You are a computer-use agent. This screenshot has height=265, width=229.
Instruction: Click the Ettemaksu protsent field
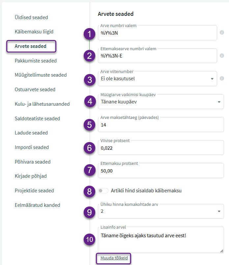tap(161, 170)
